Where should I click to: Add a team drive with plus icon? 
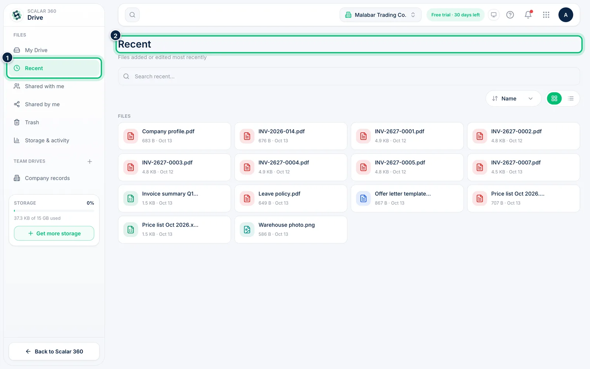tap(90, 162)
